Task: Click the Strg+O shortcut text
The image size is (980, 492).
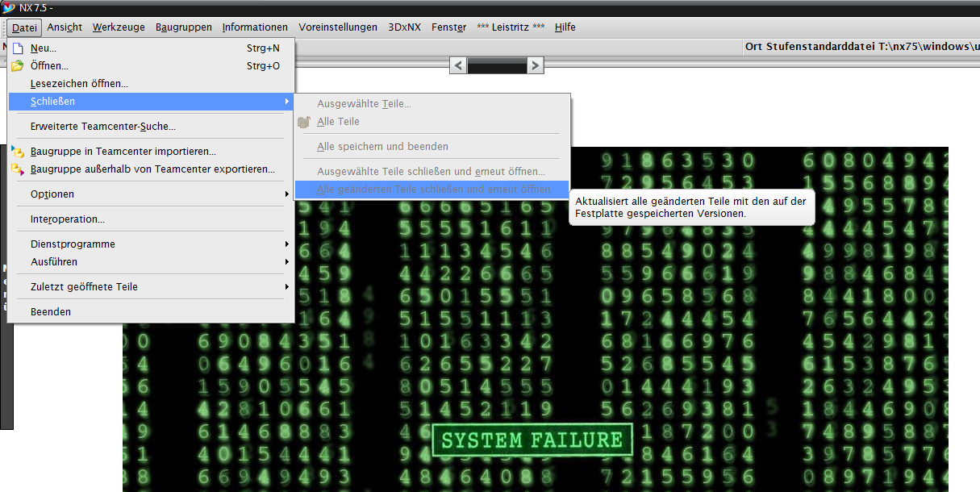Action: click(263, 66)
